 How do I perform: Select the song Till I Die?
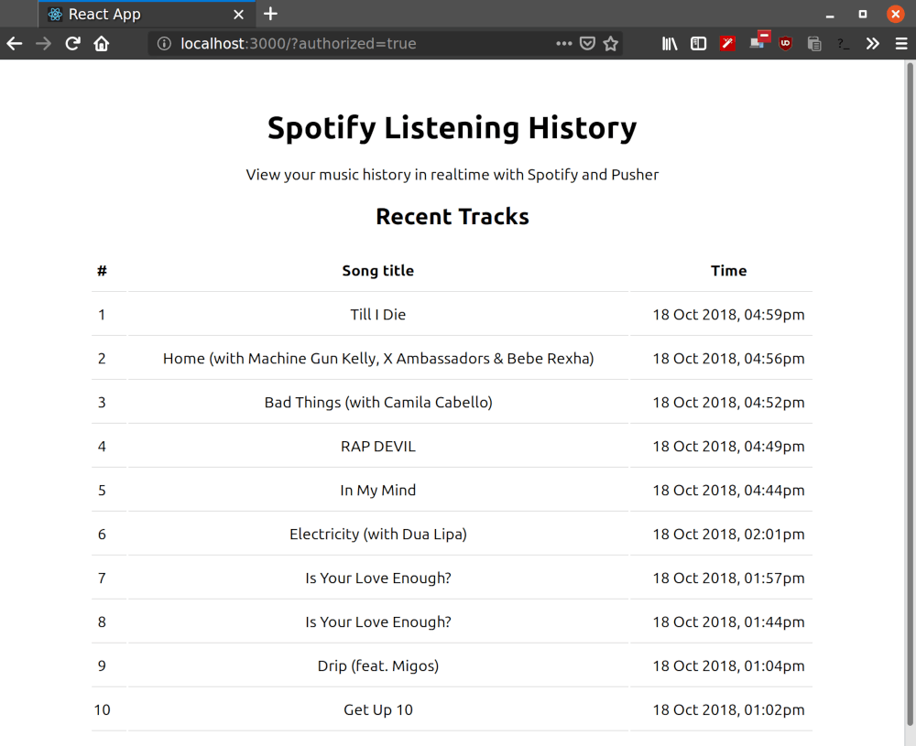click(378, 315)
